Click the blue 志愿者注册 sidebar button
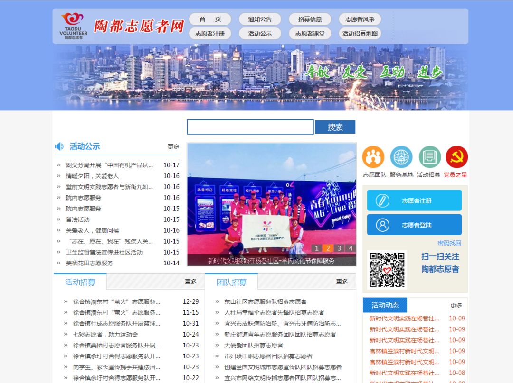 (414, 201)
